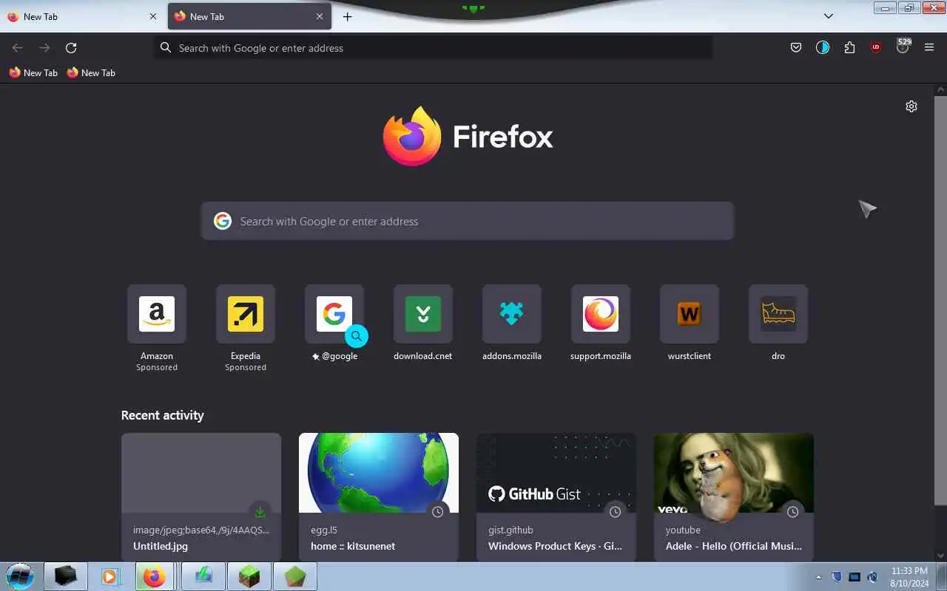Click the Reload page button
The image size is (947, 591).
tap(71, 47)
